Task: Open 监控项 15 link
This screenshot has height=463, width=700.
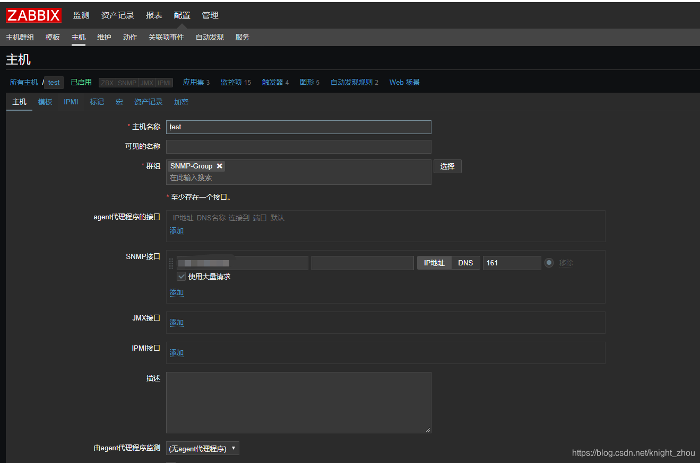Action: [236, 82]
